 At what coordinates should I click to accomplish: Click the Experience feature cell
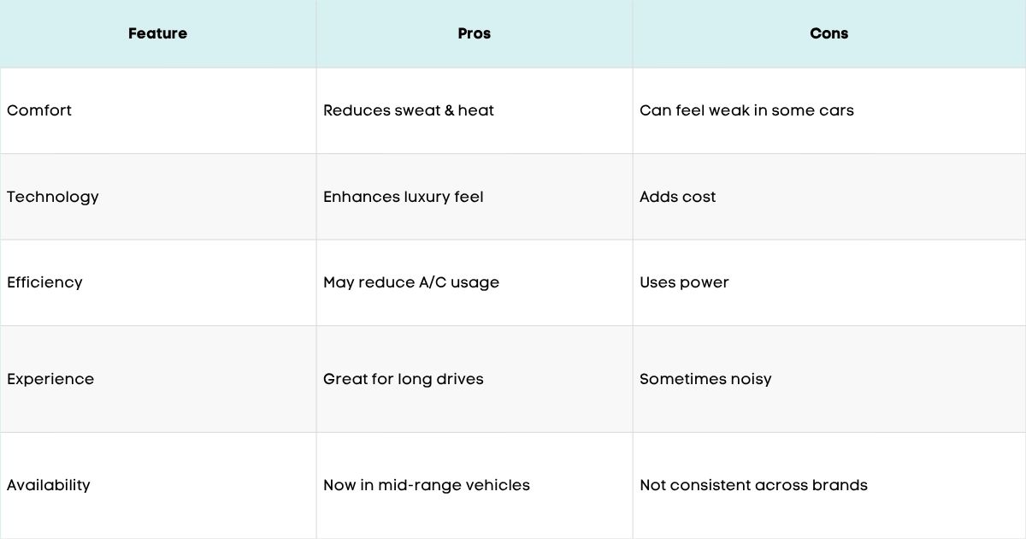pos(50,379)
